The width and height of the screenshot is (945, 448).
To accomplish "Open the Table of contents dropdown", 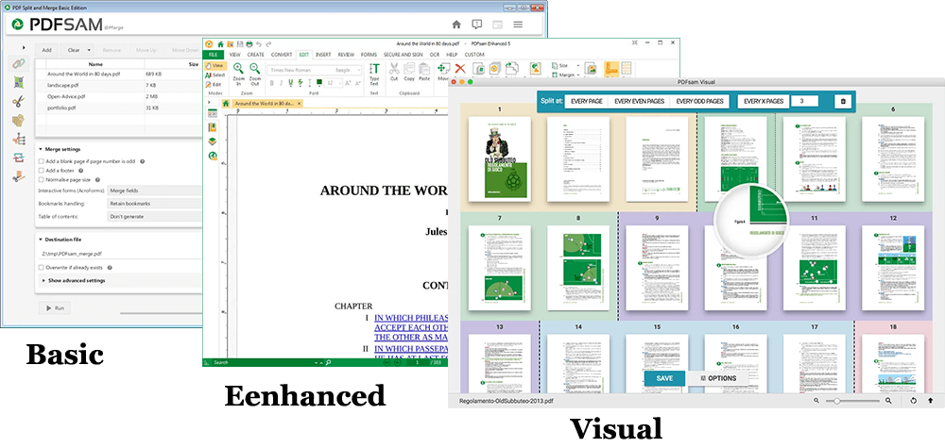I will click(x=154, y=217).
